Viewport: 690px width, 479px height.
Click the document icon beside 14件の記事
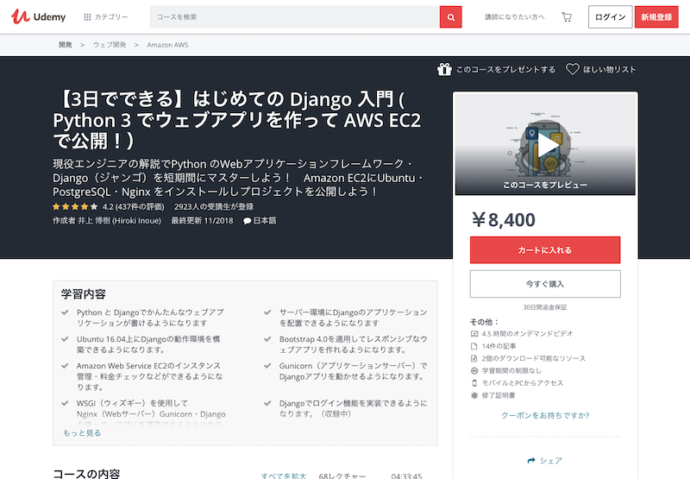point(474,346)
